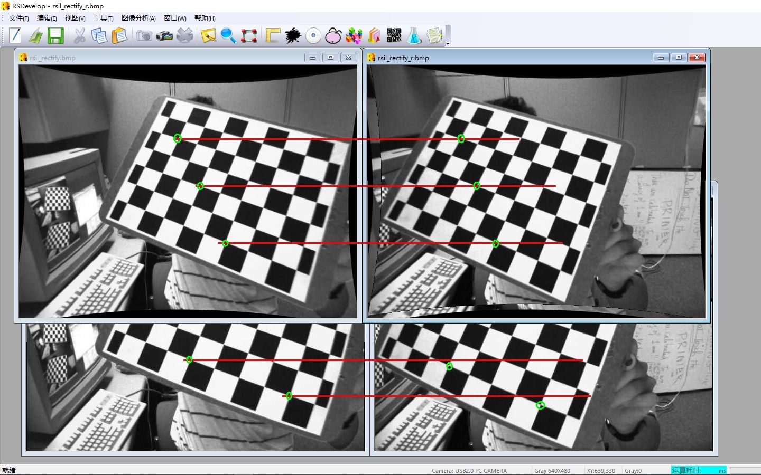Maximize the rsil_rectify.bmp window

coord(331,58)
